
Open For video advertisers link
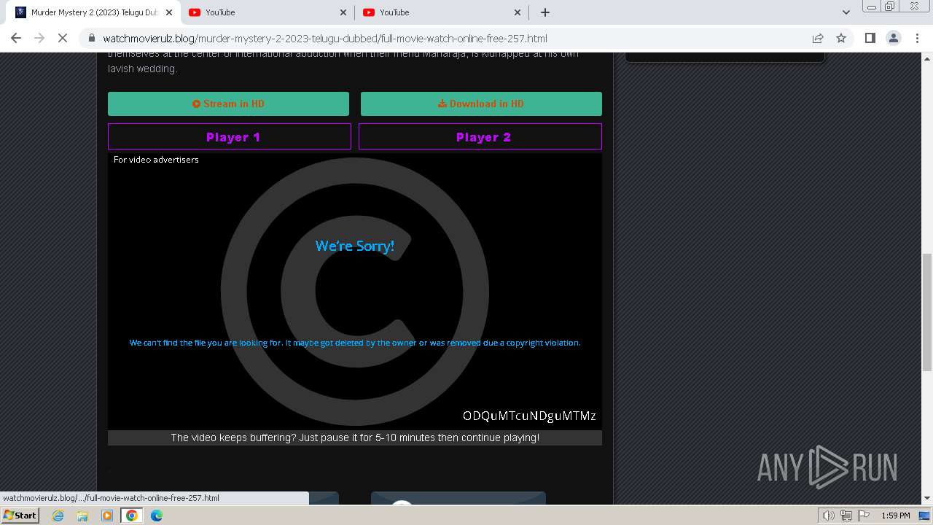[x=156, y=159]
